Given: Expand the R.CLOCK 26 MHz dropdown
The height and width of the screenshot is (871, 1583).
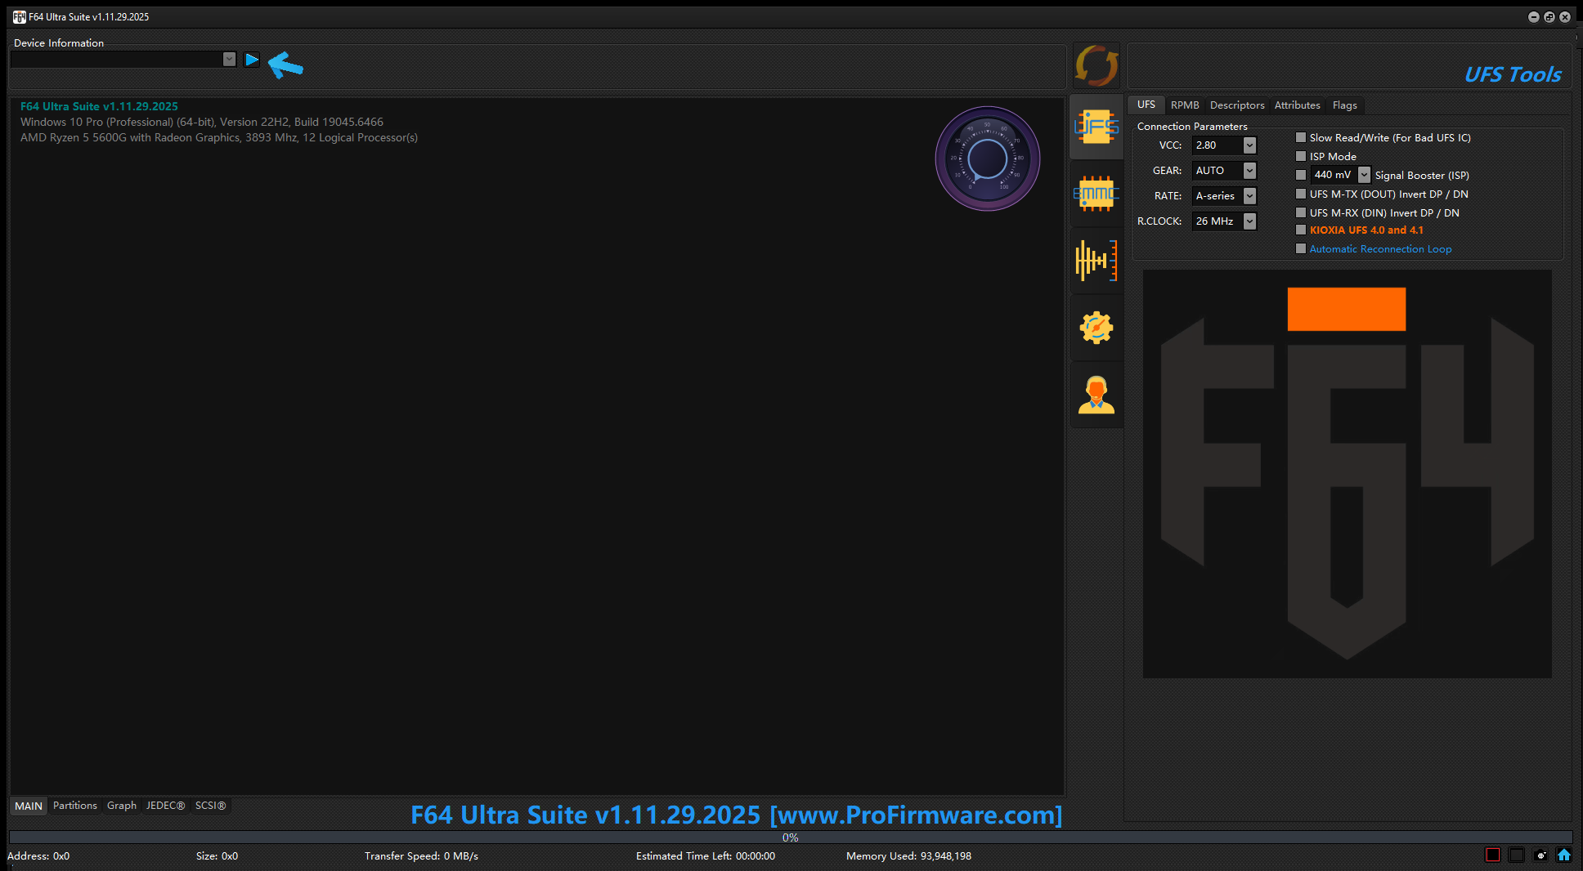Looking at the screenshot, I should (1249, 221).
